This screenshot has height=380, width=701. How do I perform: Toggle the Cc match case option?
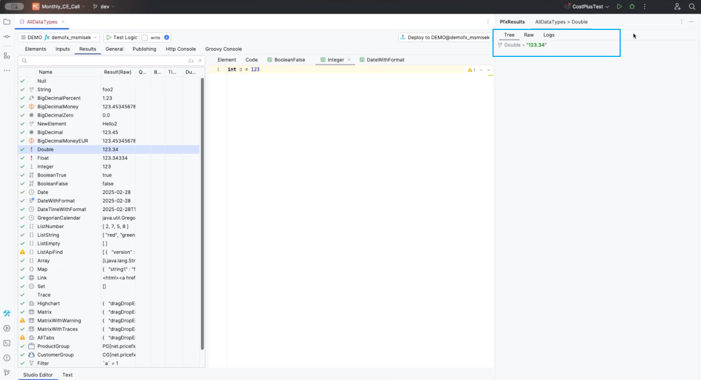click(191, 61)
